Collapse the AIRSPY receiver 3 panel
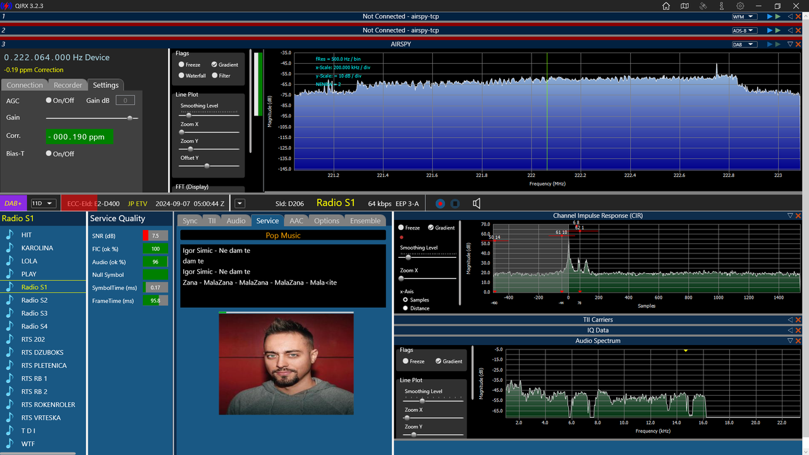This screenshot has width=809, height=455. [x=790, y=44]
